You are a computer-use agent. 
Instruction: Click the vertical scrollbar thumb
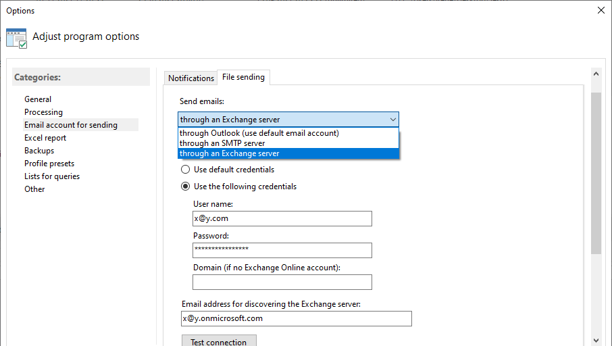pos(596,174)
